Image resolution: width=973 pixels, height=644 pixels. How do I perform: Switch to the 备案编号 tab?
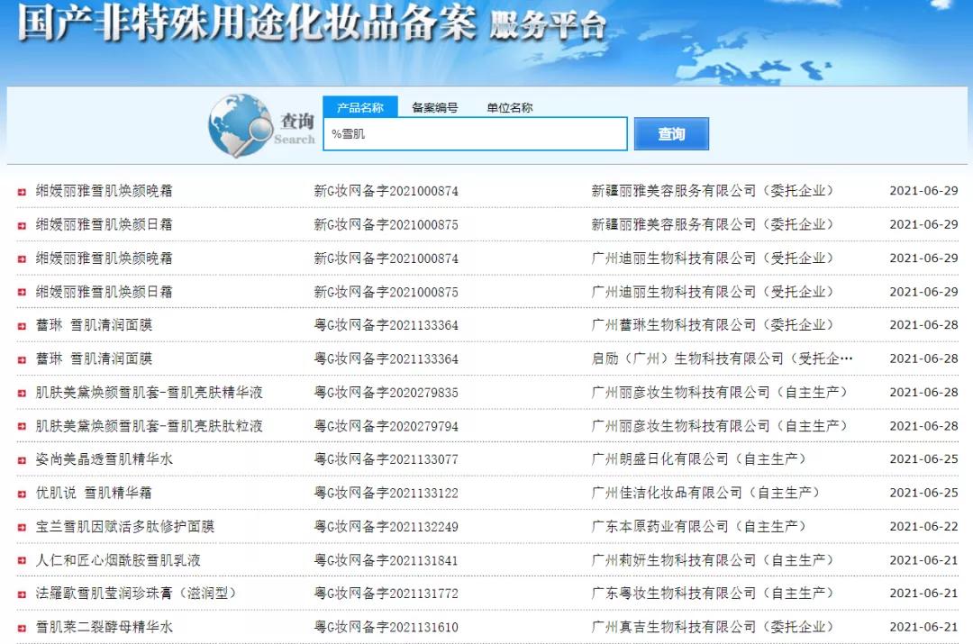(435, 106)
